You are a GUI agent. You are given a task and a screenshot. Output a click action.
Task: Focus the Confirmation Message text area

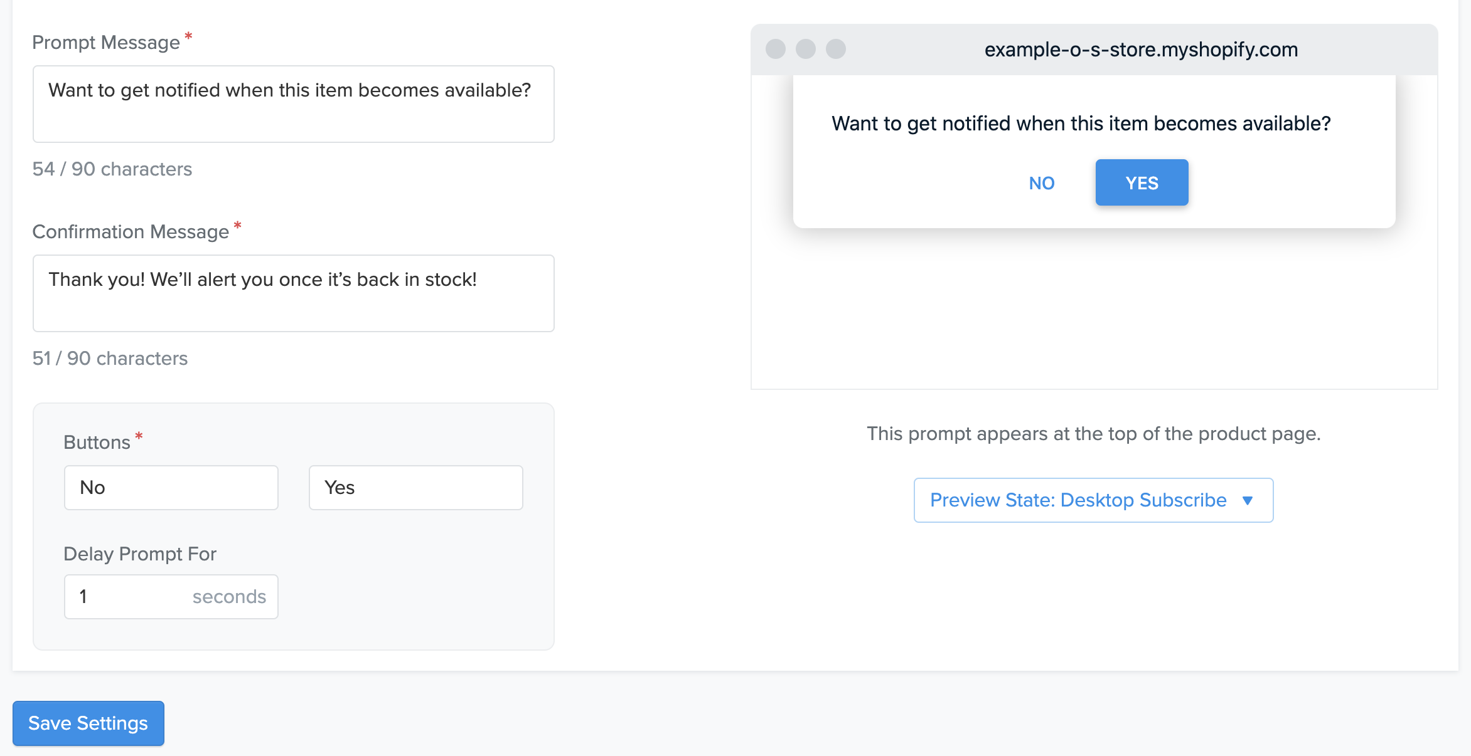[293, 293]
